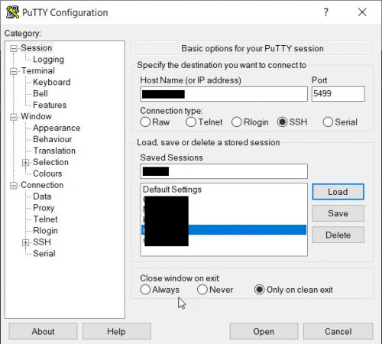
Task: Click the PuTTY icon in the title bar
Action: 12,12
